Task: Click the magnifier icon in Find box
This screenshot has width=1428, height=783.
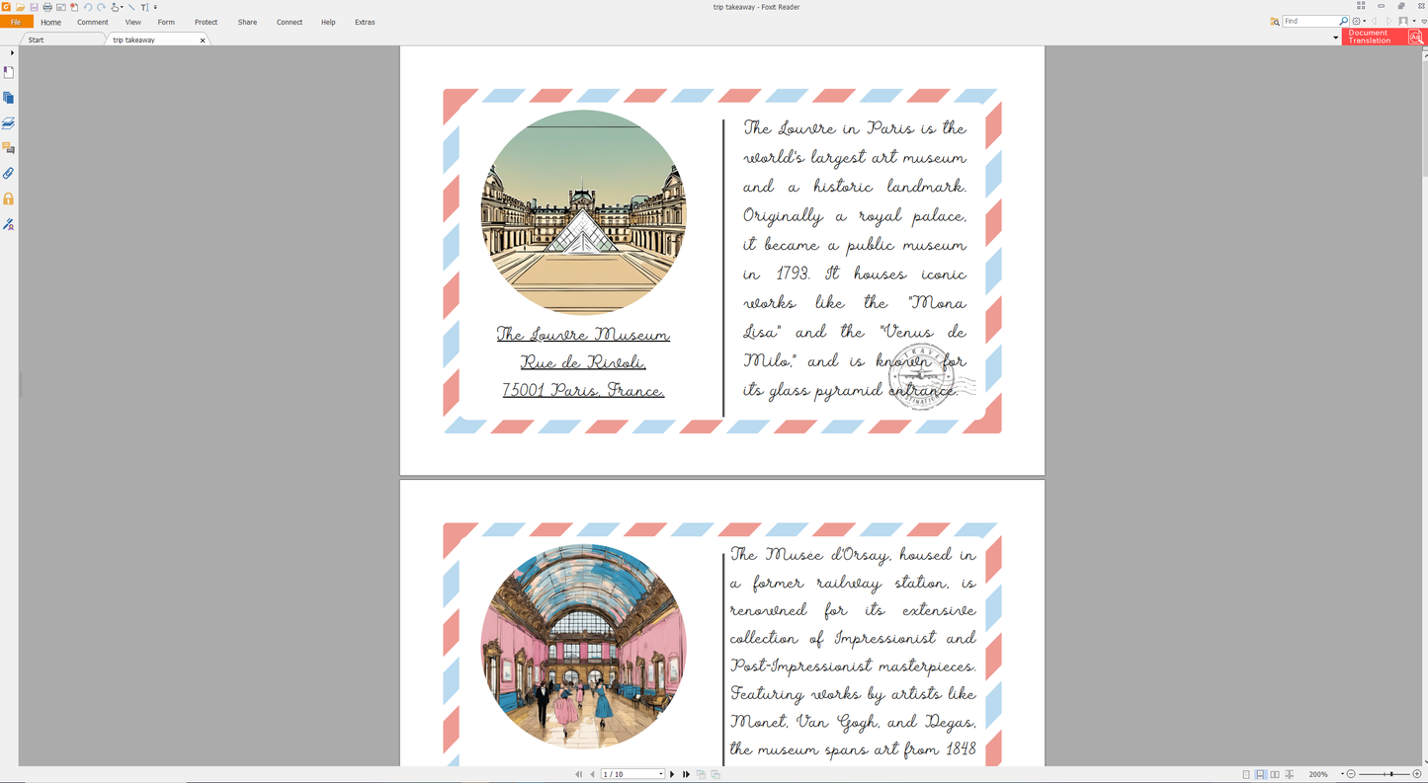Action: [x=1343, y=21]
